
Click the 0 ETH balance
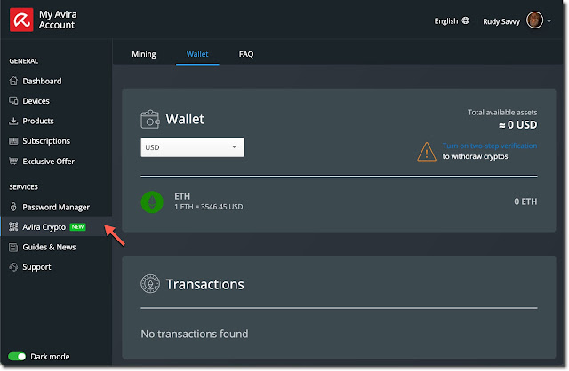525,201
